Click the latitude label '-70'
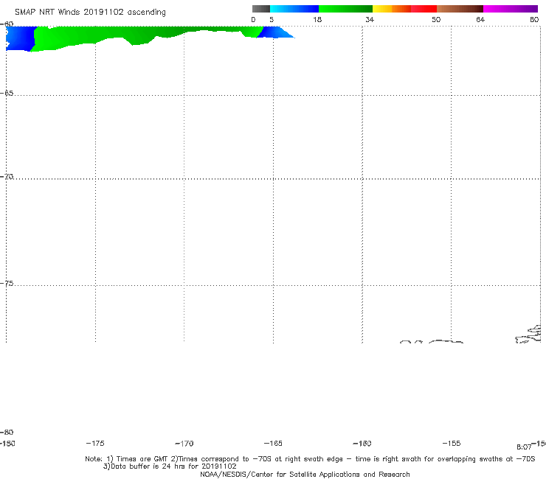 (7, 177)
